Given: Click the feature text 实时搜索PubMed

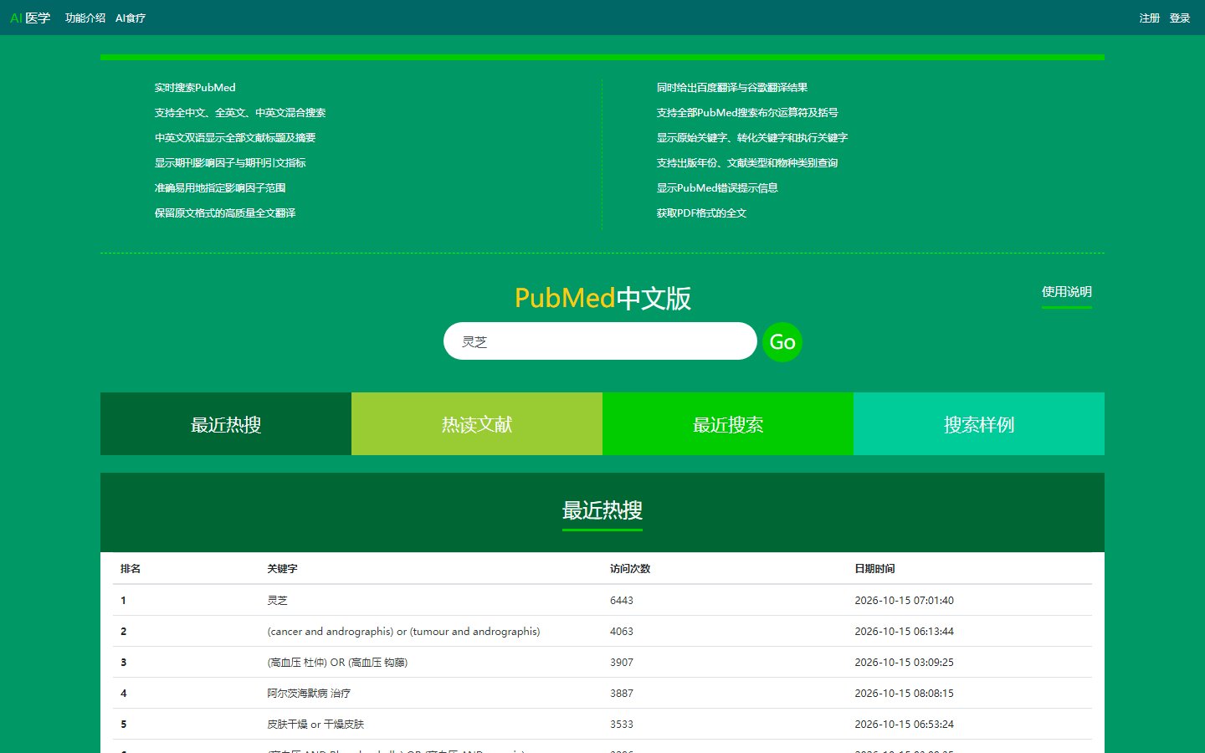Looking at the screenshot, I should coord(195,87).
